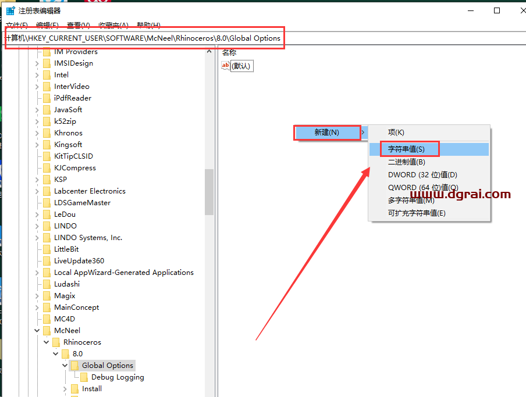This screenshot has height=397, width=526.
Task: Click the Magix folder icon
Action: coord(47,296)
